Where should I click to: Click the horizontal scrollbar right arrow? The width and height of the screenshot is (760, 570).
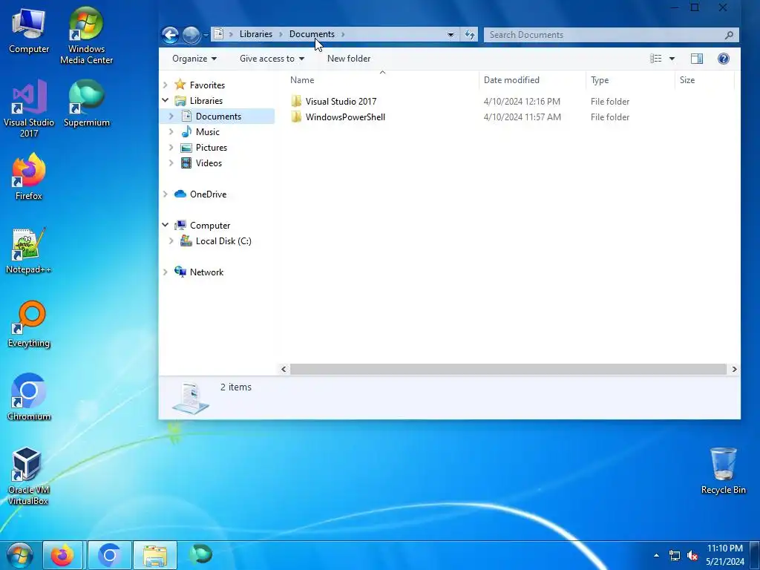pos(734,370)
